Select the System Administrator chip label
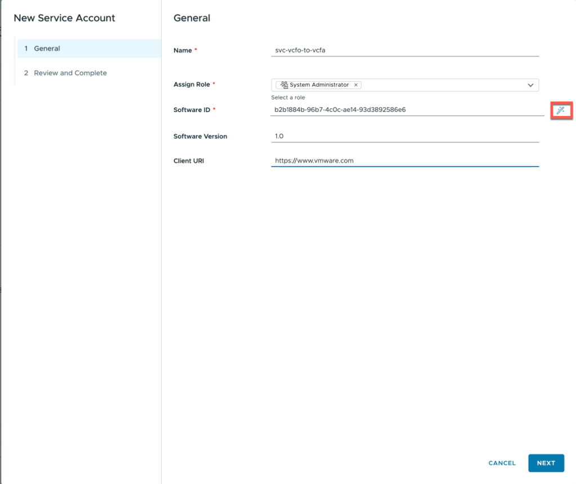576x484 pixels. 319,85
